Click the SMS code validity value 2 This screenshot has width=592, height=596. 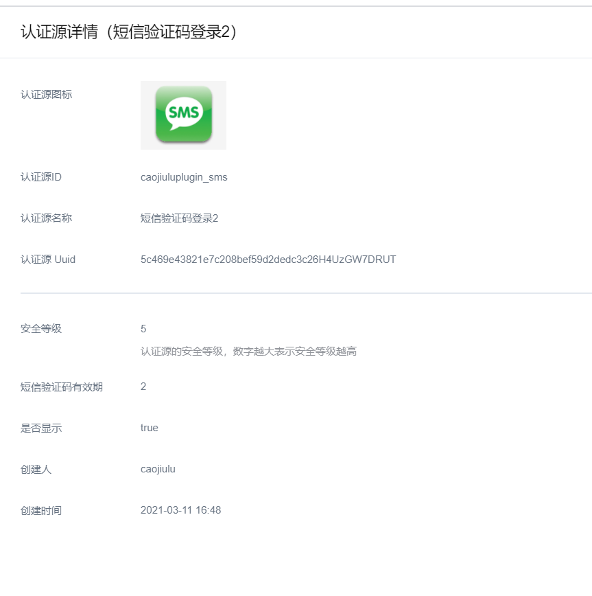pyautogui.click(x=143, y=387)
